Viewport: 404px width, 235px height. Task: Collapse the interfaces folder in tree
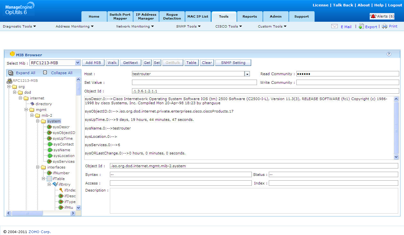[38, 167]
